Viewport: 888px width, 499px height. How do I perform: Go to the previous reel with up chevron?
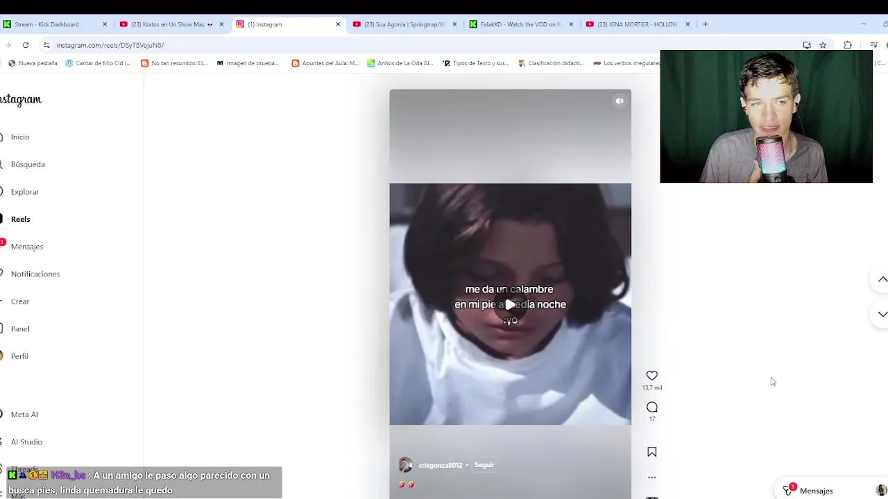click(882, 279)
